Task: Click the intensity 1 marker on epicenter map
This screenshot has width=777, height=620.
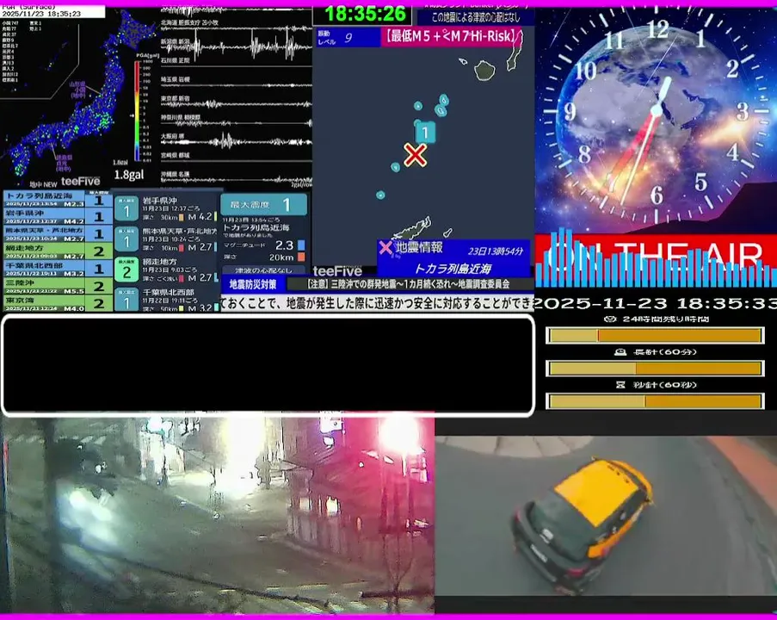Action: (425, 133)
